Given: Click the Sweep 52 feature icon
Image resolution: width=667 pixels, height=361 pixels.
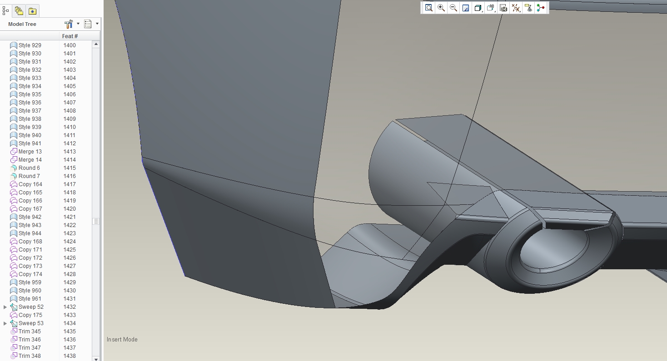Looking at the screenshot, I should [14, 307].
